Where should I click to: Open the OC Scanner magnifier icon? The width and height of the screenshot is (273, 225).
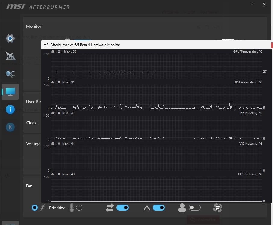coord(10,74)
